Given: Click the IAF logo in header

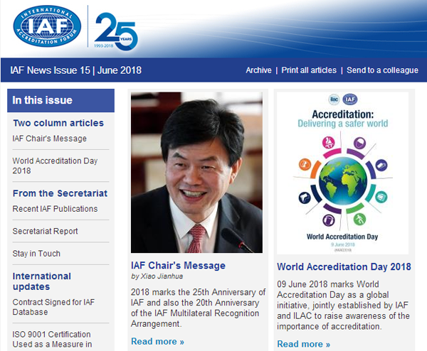Looking at the screenshot, I should click(x=47, y=26).
